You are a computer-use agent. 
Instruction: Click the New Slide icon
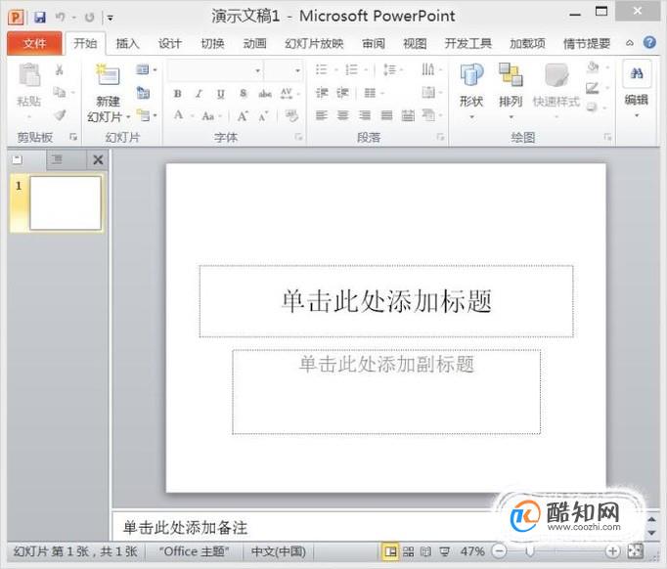(x=108, y=75)
